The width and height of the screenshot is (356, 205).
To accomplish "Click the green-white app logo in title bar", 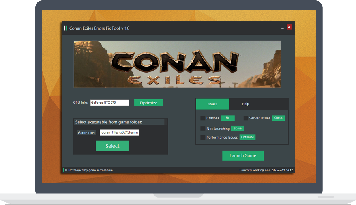I will [x=66, y=28].
